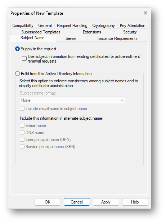
Task: Expand the Subject name format dropdown
Action: (72, 100)
